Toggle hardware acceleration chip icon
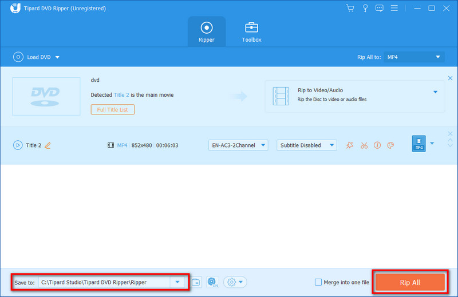 (212, 282)
